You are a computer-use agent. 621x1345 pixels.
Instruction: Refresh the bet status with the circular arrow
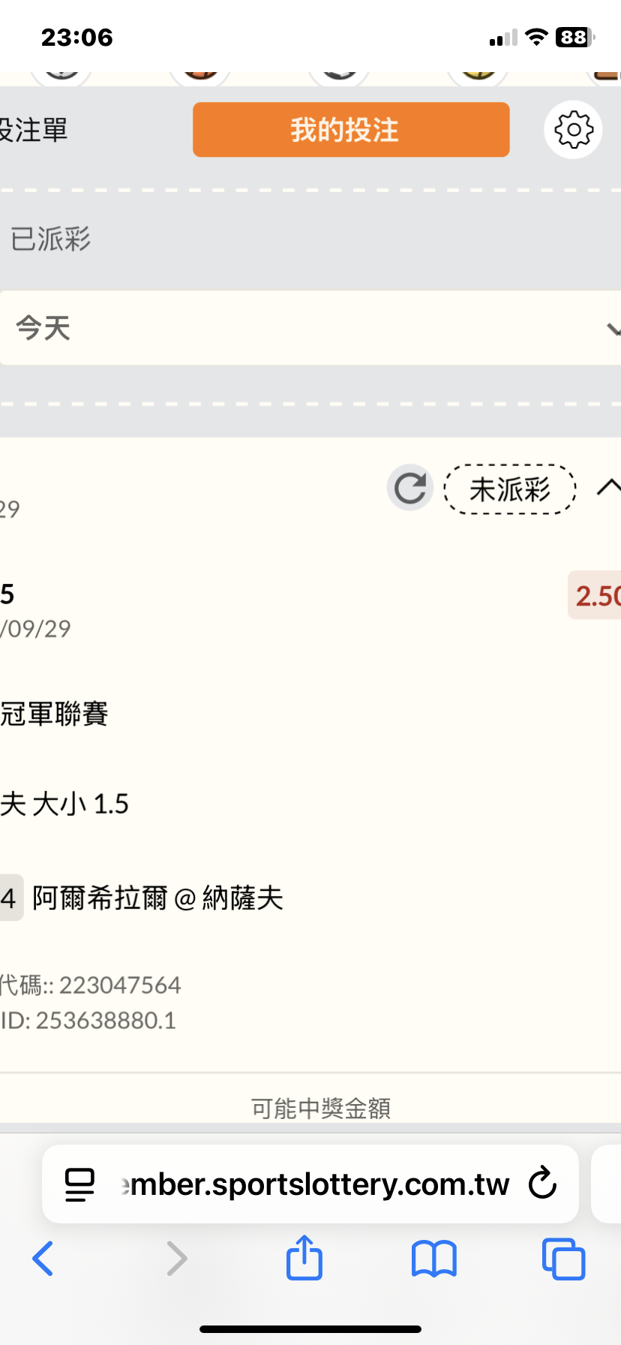coord(410,489)
